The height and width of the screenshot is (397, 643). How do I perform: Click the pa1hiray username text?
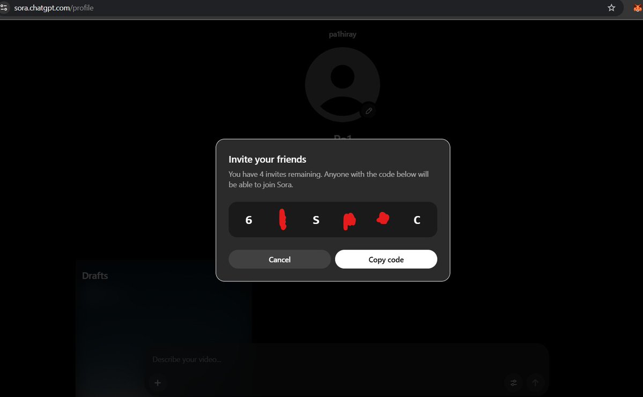342,34
